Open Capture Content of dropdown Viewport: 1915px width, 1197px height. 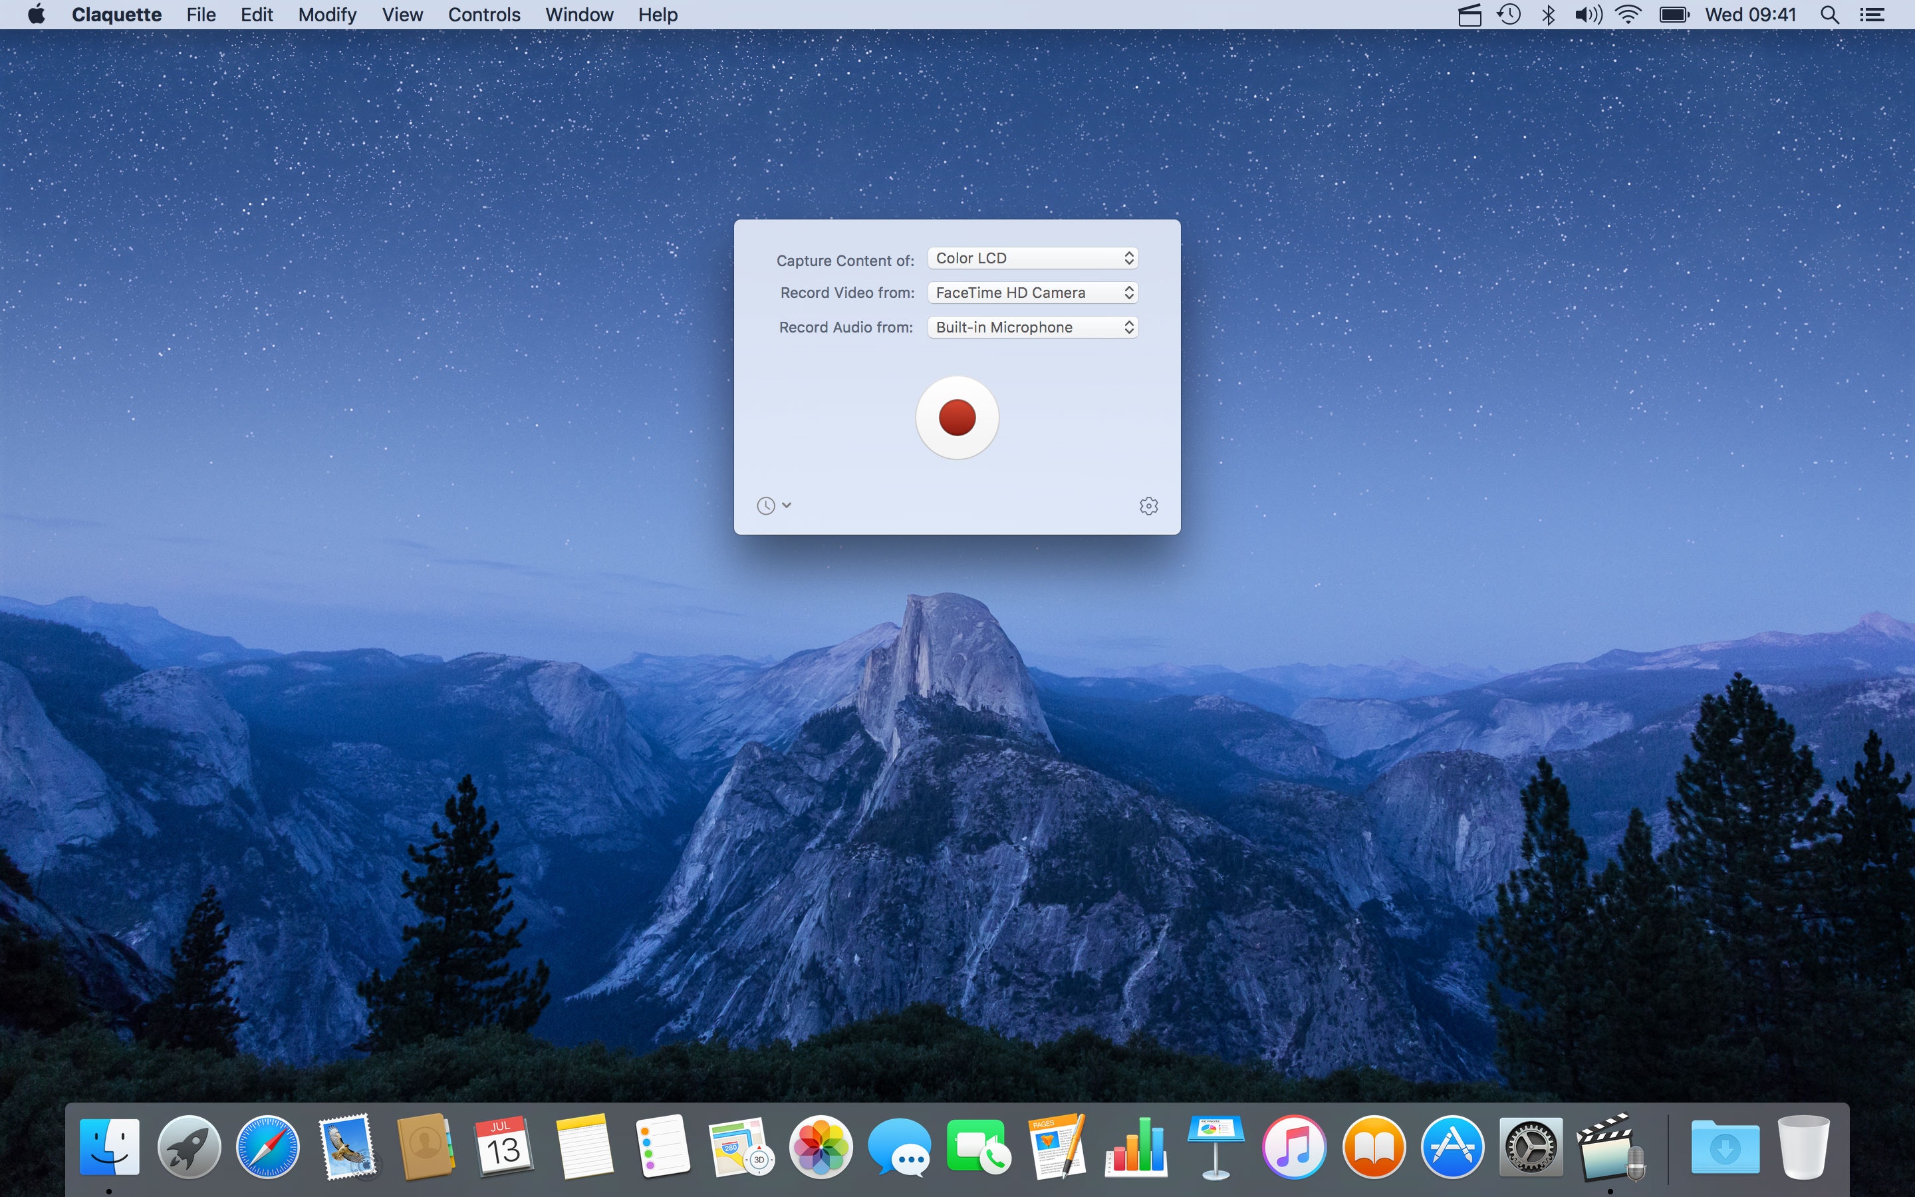point(1032,258)
